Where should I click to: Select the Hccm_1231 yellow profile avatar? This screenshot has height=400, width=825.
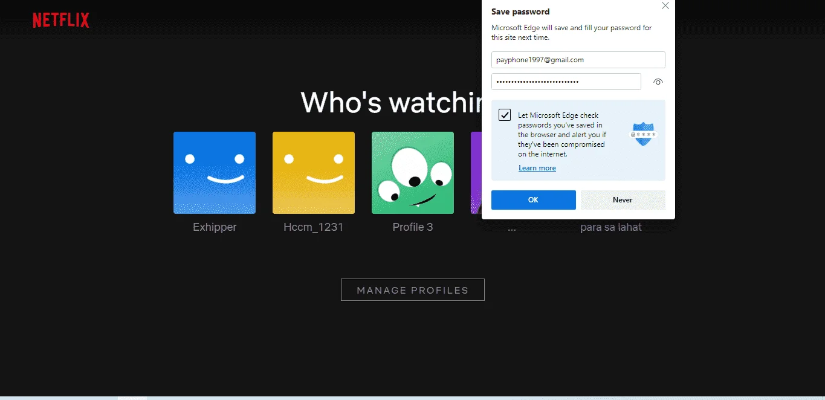(x=314, y=173)
